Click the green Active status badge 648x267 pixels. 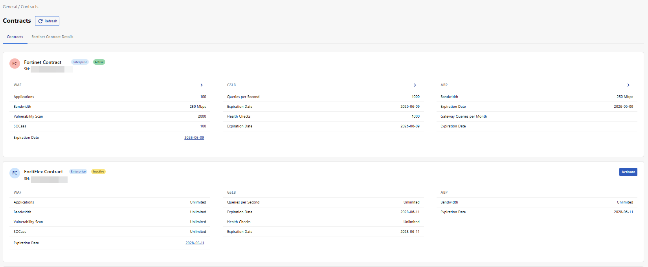(x=99, y=62)
